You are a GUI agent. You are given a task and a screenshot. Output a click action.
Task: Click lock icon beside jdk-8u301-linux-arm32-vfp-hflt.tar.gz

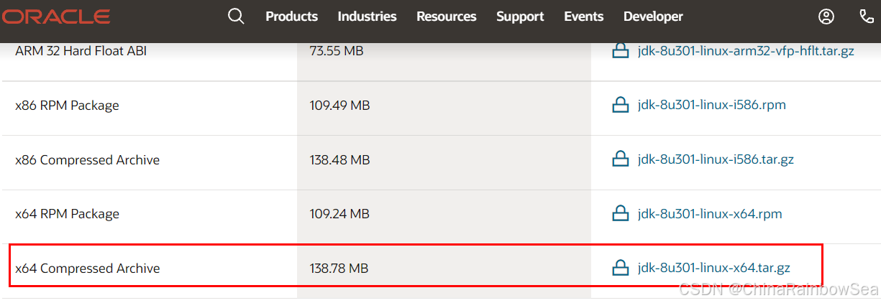[620, 51]
